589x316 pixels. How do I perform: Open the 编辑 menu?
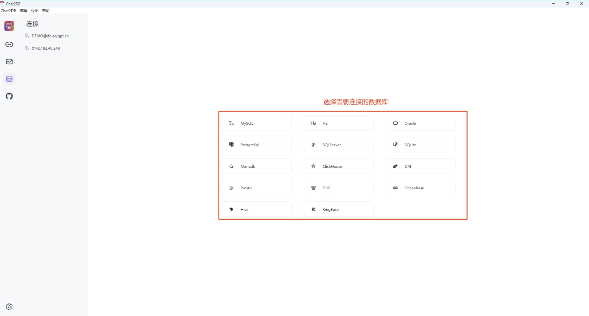[24, 11]
